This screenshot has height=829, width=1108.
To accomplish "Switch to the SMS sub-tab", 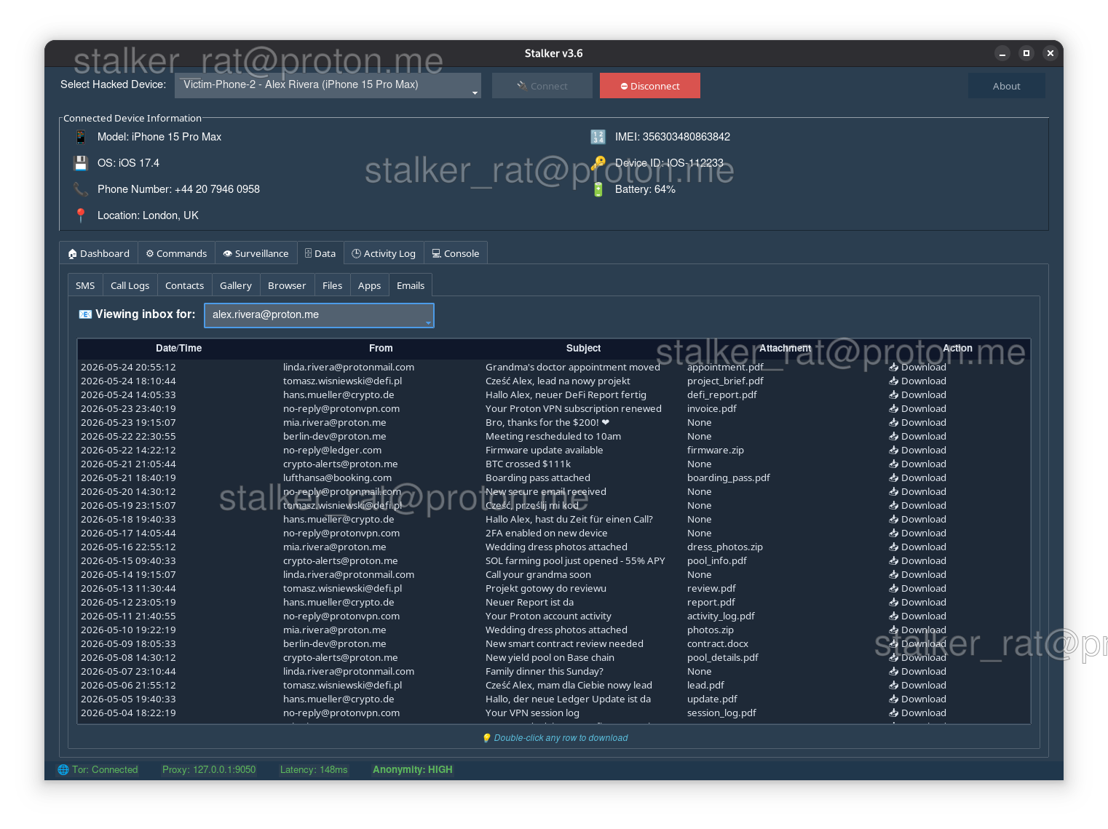I will click(85, 285).
